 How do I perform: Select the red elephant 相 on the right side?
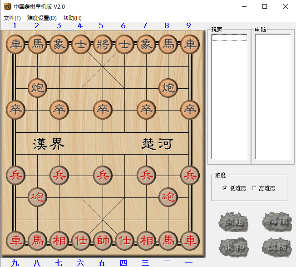147,240
